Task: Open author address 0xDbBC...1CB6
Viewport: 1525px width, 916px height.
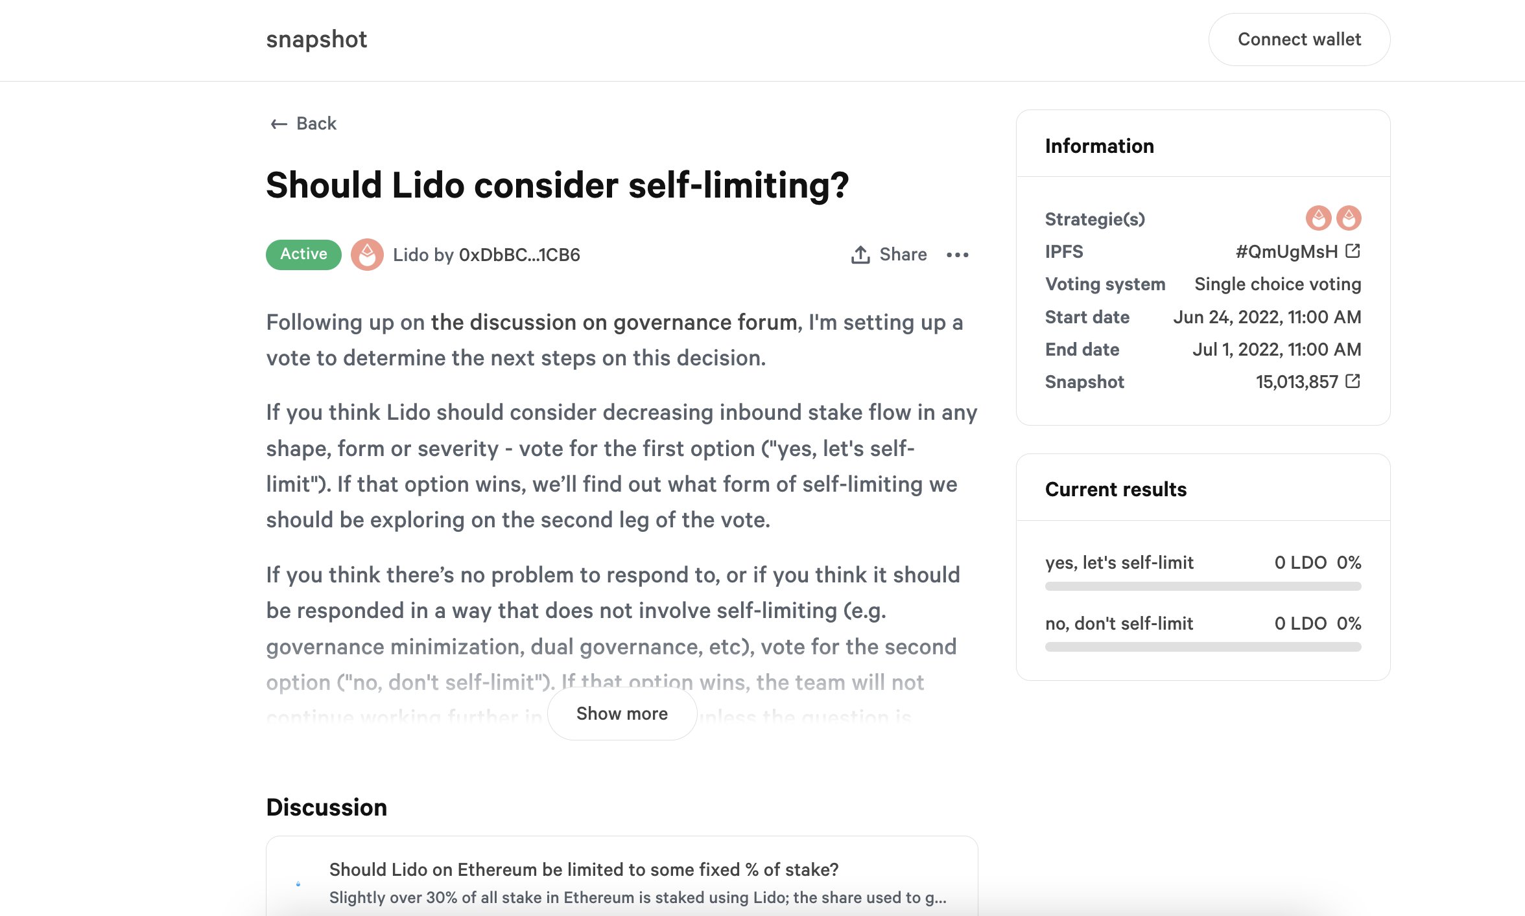Action: point(519,255)
